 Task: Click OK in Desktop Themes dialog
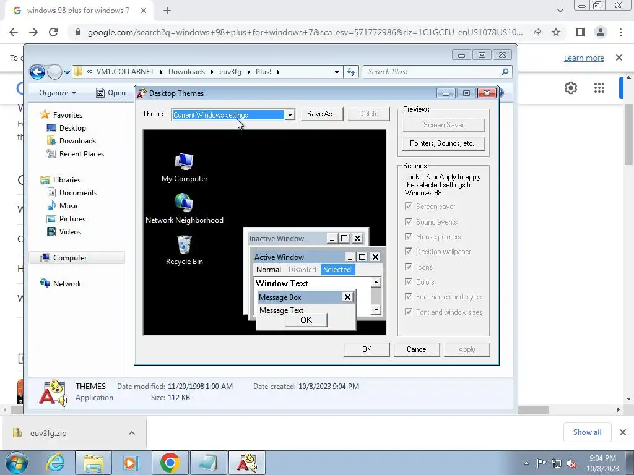367,349
